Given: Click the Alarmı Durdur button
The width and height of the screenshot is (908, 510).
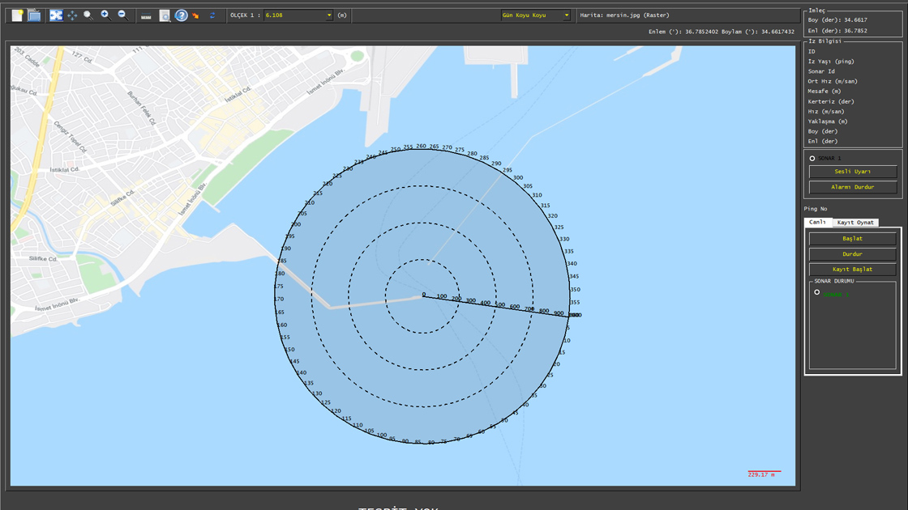Looking at the screenshot, I should [x=852, y=187].
